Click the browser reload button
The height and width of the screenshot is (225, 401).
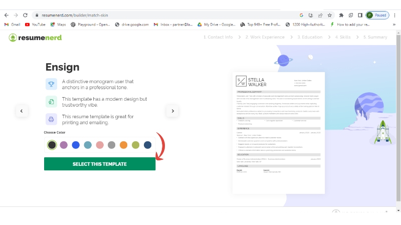[25, 16]
